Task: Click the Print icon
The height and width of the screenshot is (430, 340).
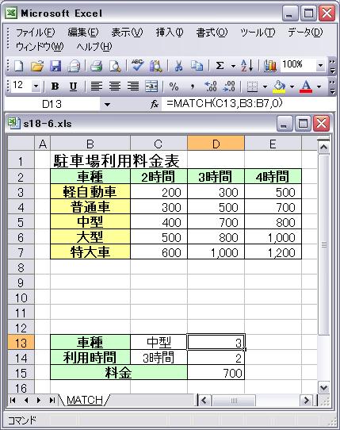Action: point(96,66)
